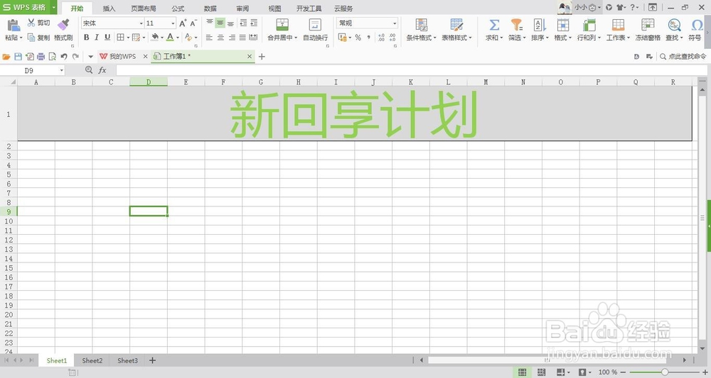Open Table Styles (表格样式)
Screen dimensions: 711x378
click(x=456, y=30)
